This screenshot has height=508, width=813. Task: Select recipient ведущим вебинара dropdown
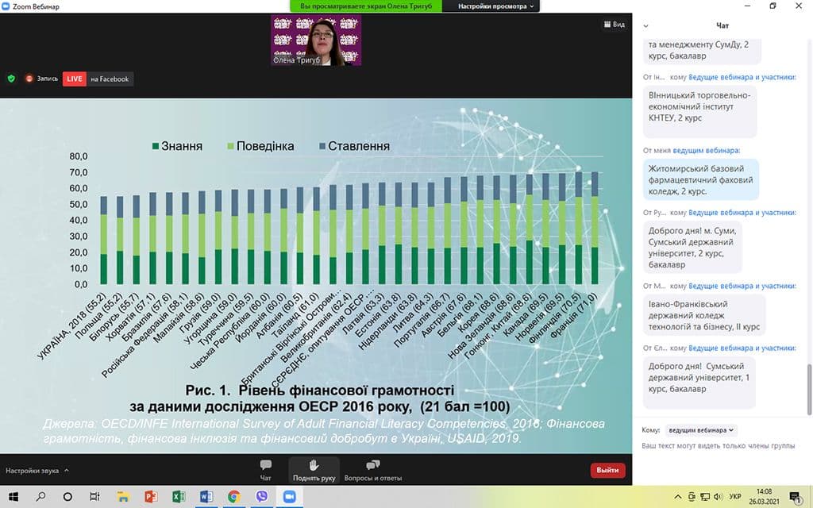(x=701, y=429)
